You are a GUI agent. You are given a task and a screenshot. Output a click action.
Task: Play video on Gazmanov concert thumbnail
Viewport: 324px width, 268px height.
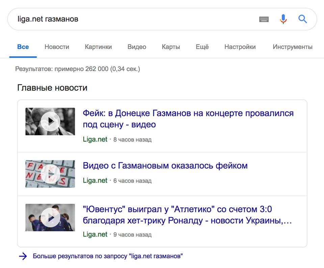click(50, 122)
